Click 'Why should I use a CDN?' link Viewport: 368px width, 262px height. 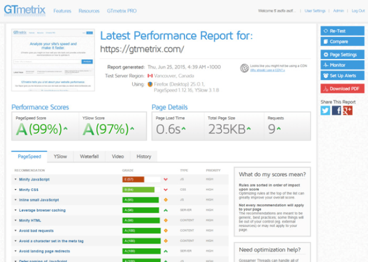(267, 70)
